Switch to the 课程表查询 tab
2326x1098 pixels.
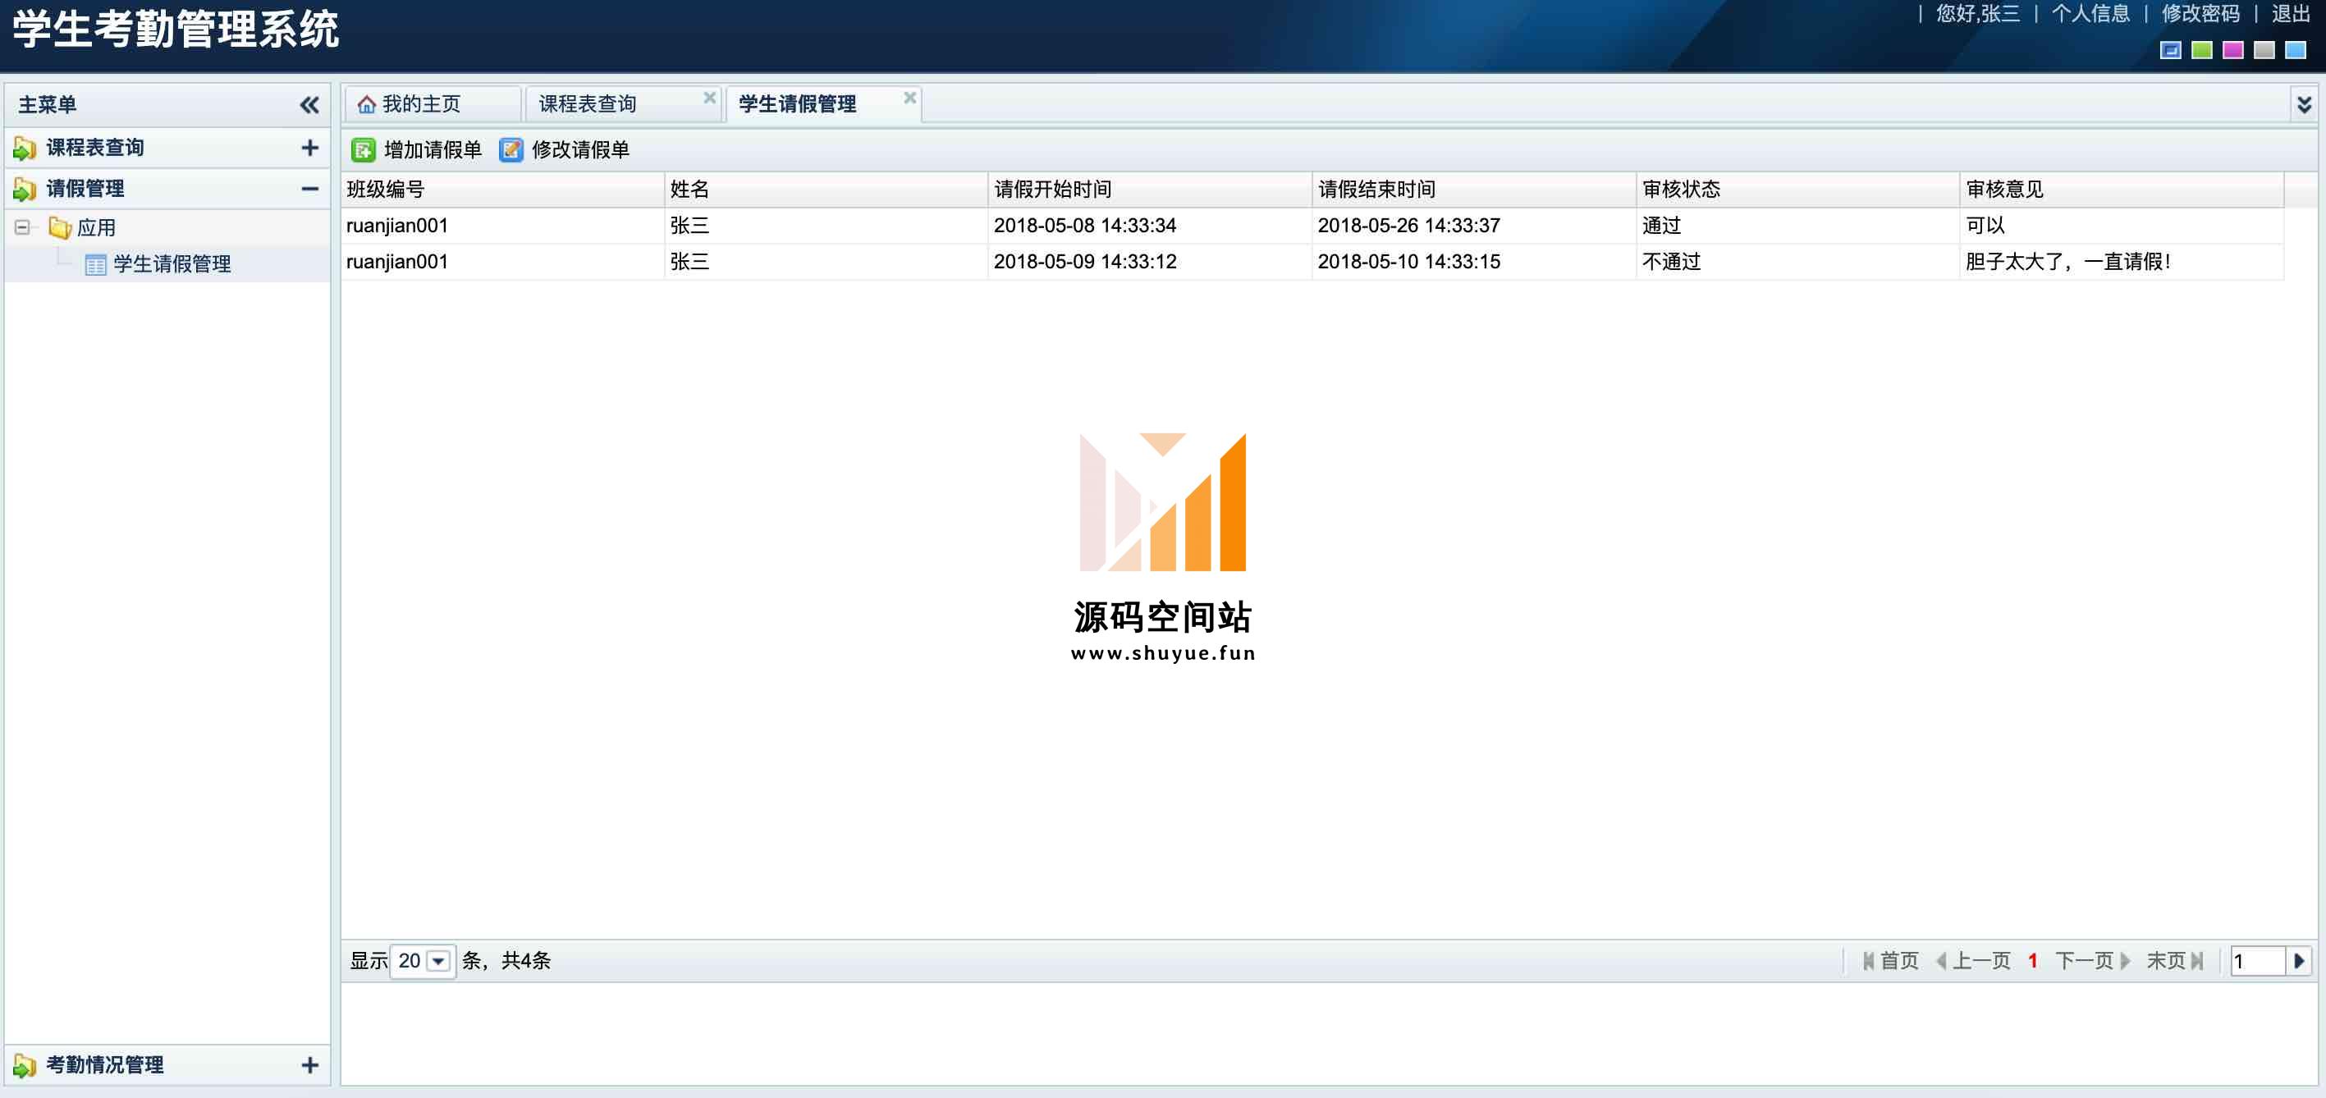point(623,105)
